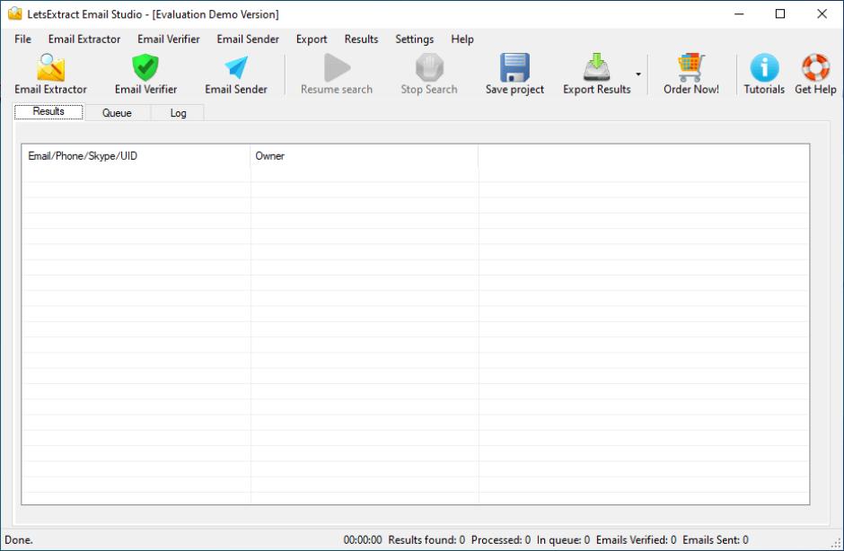Sort by Email/Phone/Skype/UID column header
Screen dimensions: 844x551
(136, 156)
